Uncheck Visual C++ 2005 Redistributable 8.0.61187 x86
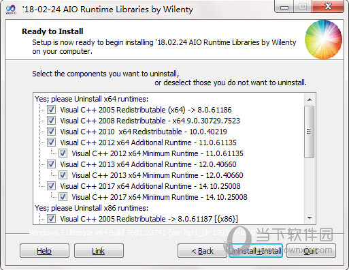Screen dimensions: 349x270 [51, 219]
